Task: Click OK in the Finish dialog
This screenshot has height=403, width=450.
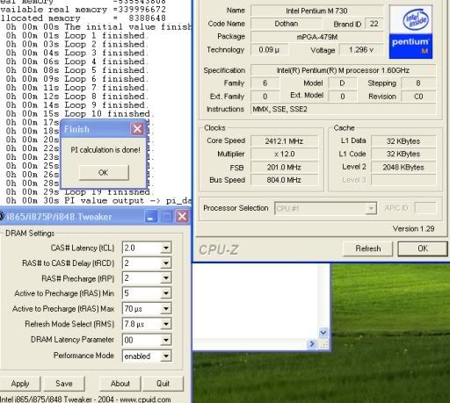Action: (104, 172)
